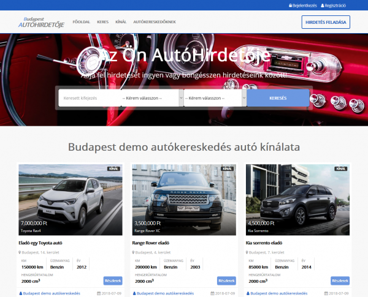Open the second Kérem válasszon dropdown

click(x=215, y=98)
